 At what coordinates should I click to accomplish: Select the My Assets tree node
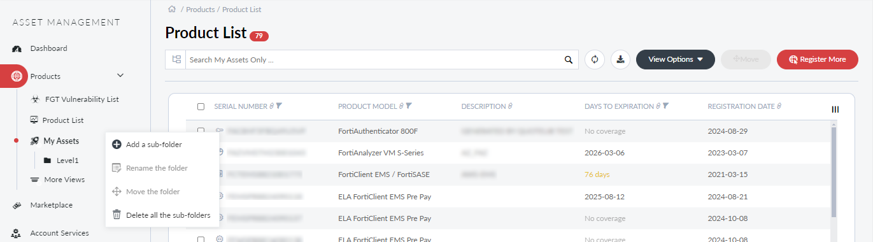pos(61,141)
